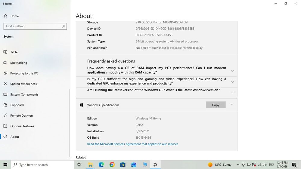Click the Device ID value
Screen dimensions: 301x169
point(165,29)
